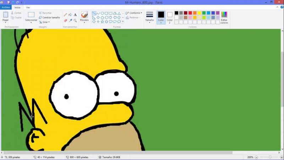Screen dimensions: 284x160
Task: Open the Pinceles brushes dropdown
Action: 84,22
